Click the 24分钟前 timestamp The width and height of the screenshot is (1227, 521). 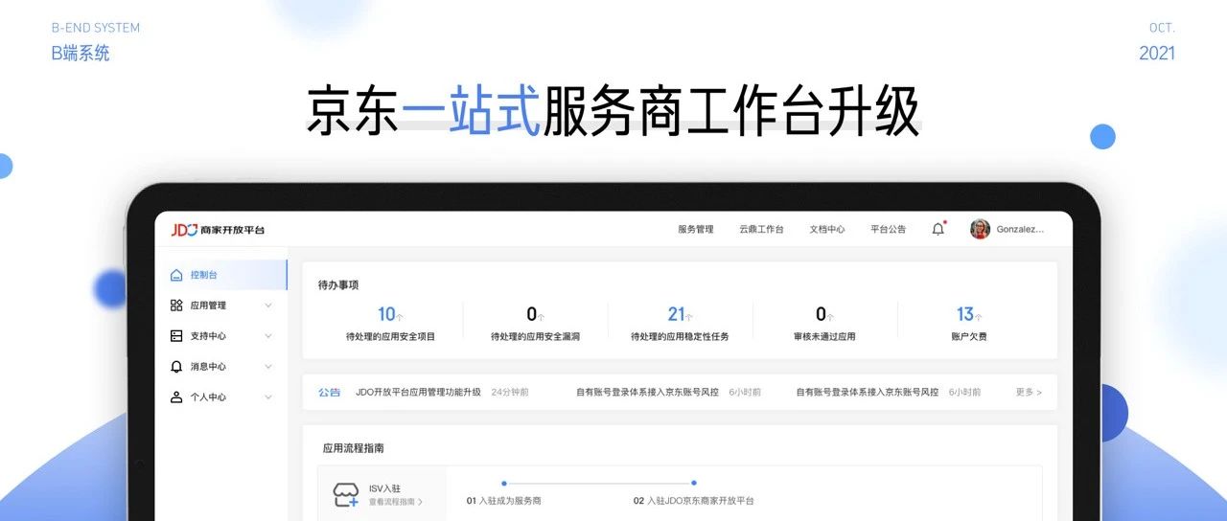tap(510, 393)
